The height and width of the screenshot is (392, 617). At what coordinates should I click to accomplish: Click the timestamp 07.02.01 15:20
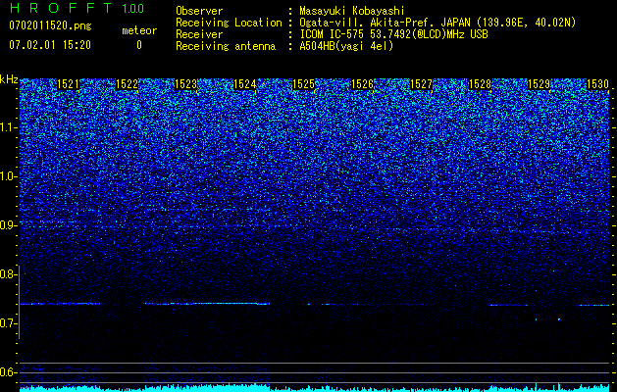coord(50,45)
